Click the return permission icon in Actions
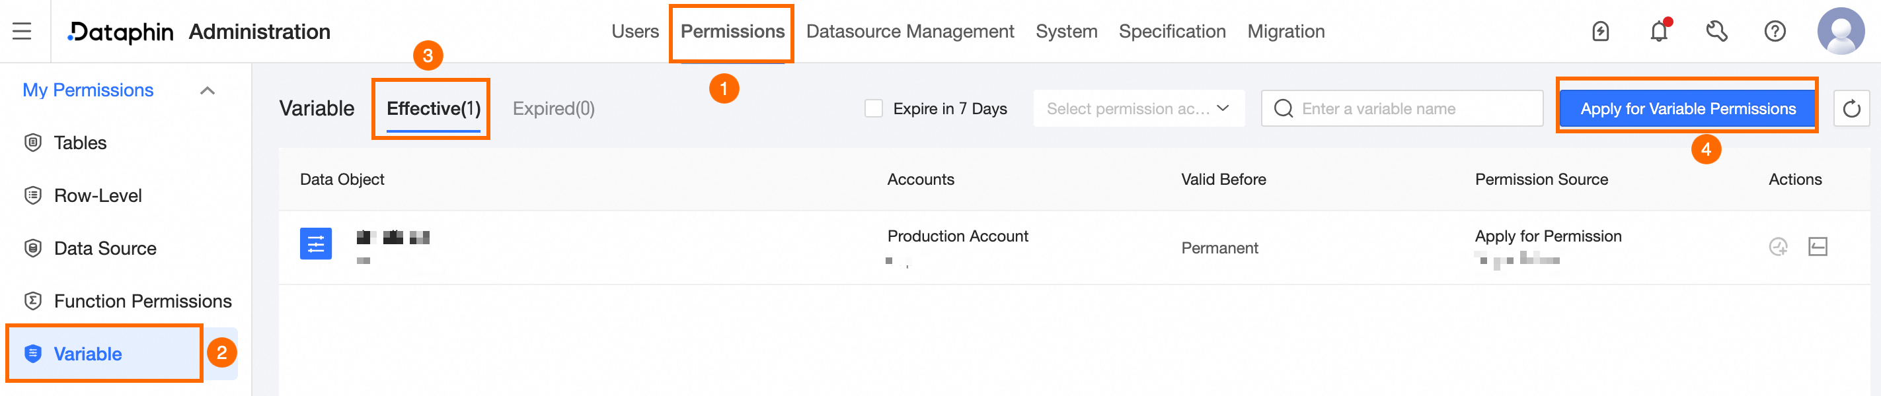This screenshot has height=396, width=1881. [x=1818, y=247]
